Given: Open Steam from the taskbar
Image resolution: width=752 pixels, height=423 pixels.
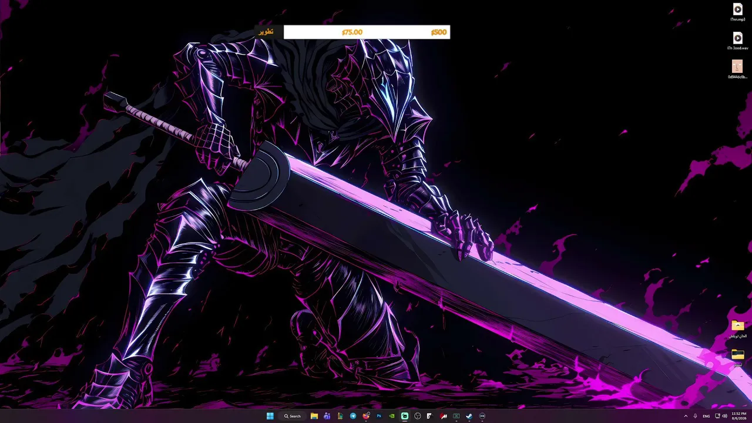Looking at the screenshot, I should [469, 416].
